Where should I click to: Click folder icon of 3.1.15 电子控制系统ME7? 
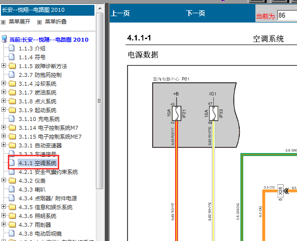[x=12, y=137]
